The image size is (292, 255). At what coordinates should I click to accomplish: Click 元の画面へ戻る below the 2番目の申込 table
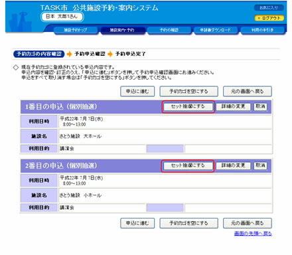click(x=248, y=223)
